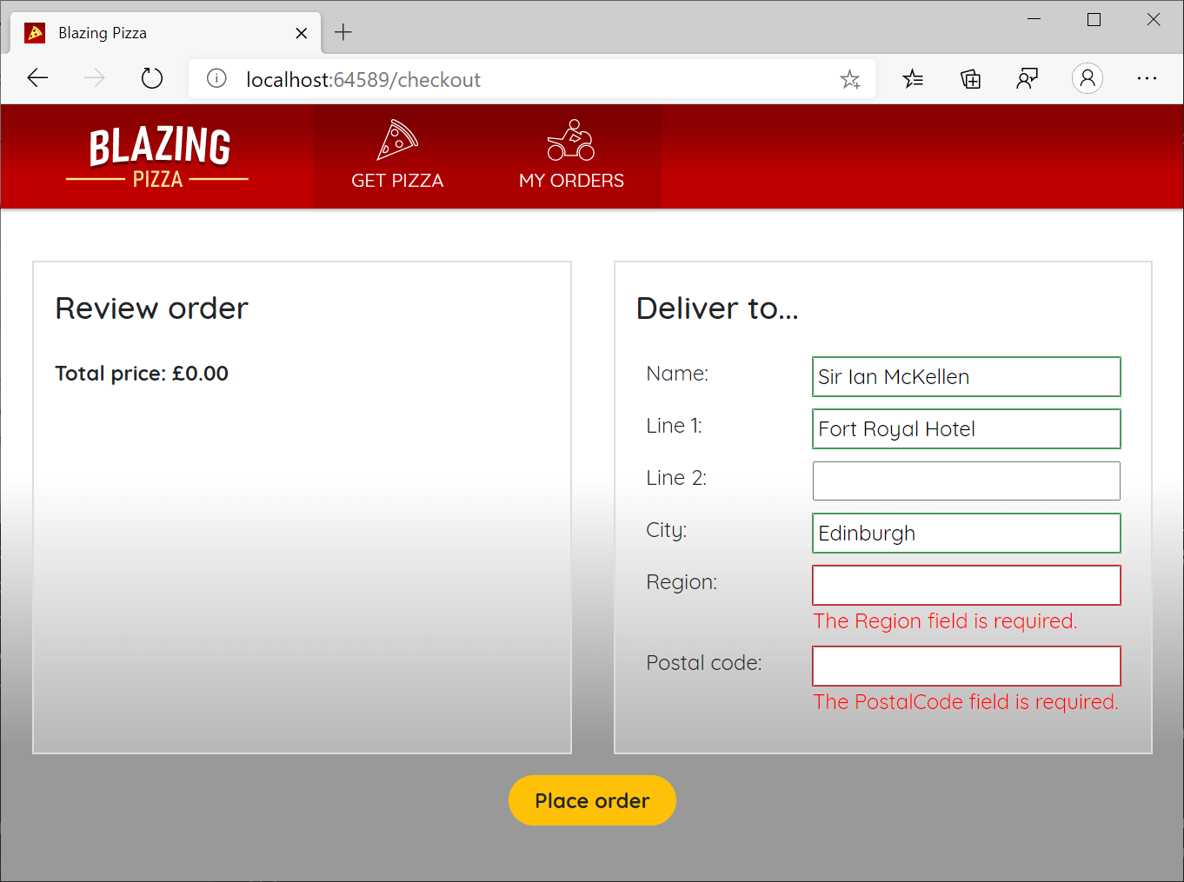Open the Favorites list icon

click(913, 79)
